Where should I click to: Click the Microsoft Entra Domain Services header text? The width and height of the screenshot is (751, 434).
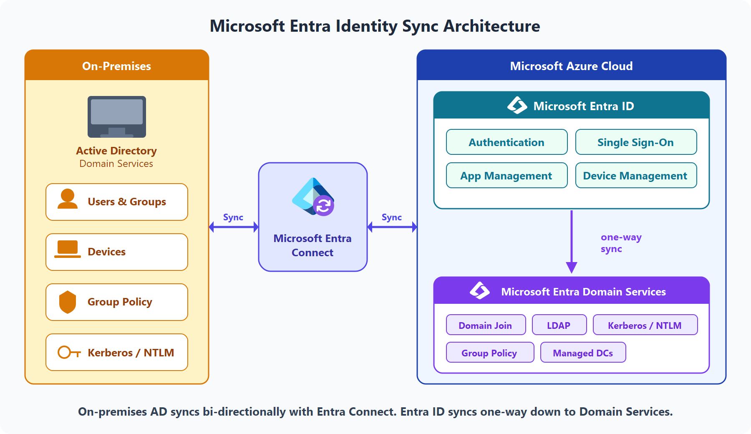pyautogui.click(x=583, y=292)
